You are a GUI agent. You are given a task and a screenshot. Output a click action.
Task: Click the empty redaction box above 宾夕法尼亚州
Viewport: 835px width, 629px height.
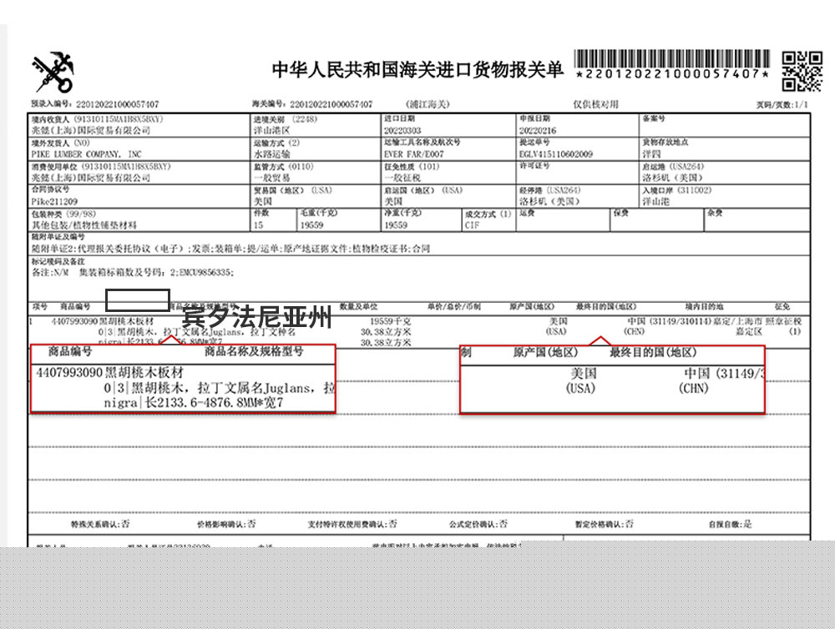pyautogui.click(x=138, y=299)
